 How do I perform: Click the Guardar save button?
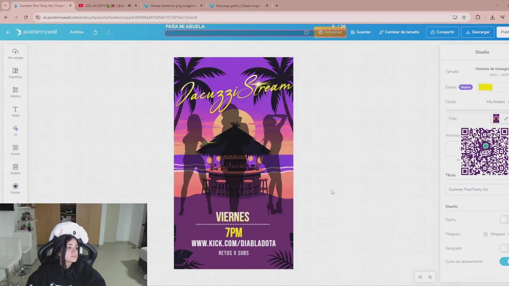pos(361,32)
